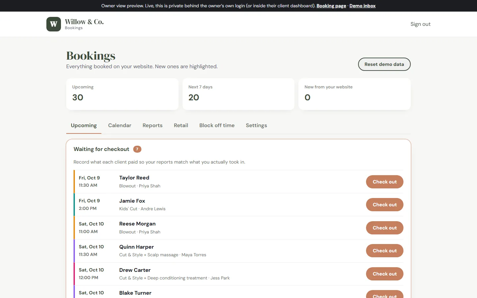Check out Reese Morgan's booking

point(385,228)
